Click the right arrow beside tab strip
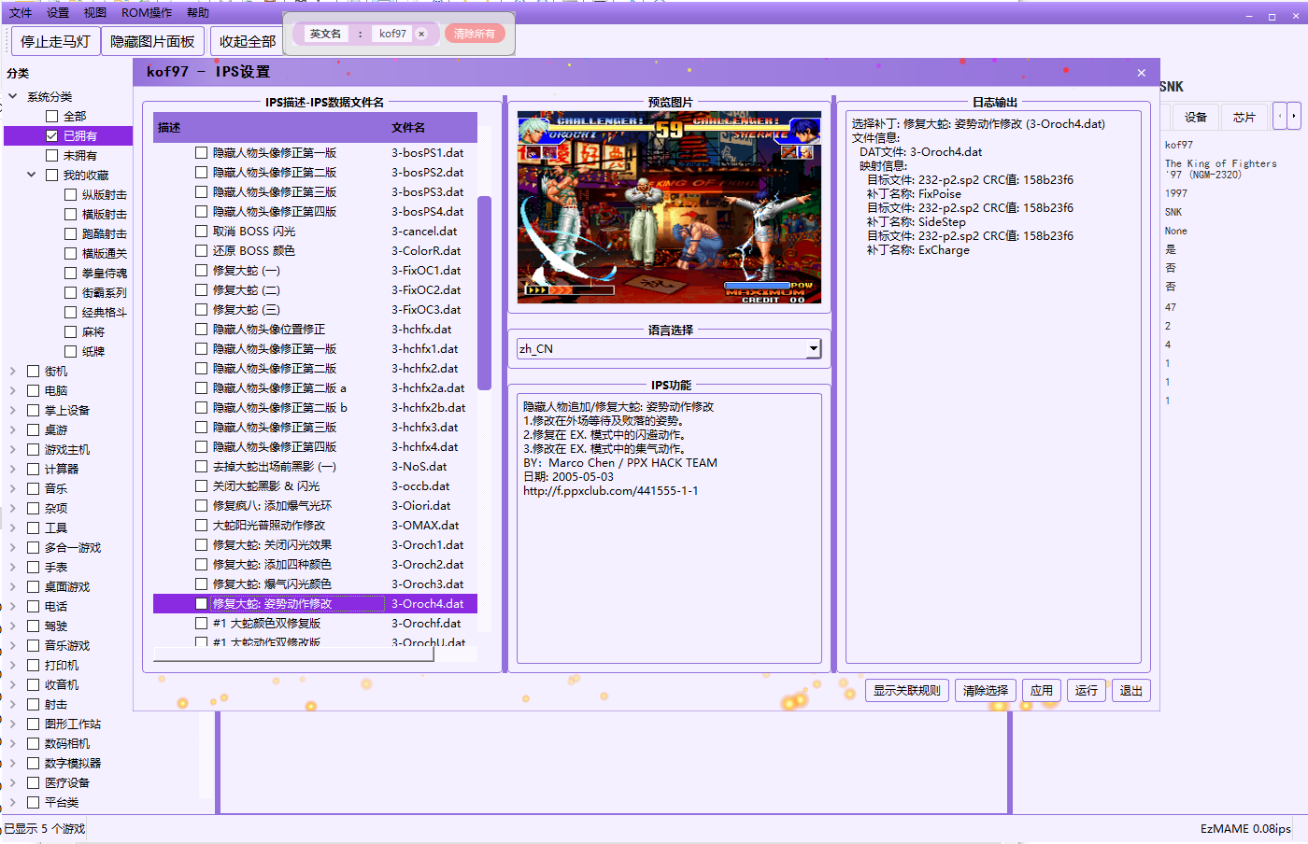Image resolution: width=1308 pixels, height=844 pixels. tap(1293, 116)
